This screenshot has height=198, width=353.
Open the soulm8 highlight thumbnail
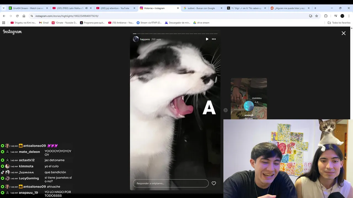[x=249, y=99]
